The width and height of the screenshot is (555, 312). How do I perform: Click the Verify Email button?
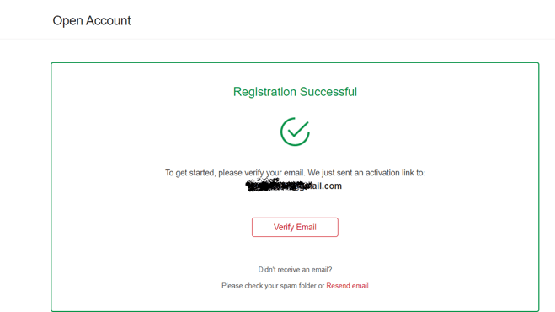click(295, 227)
